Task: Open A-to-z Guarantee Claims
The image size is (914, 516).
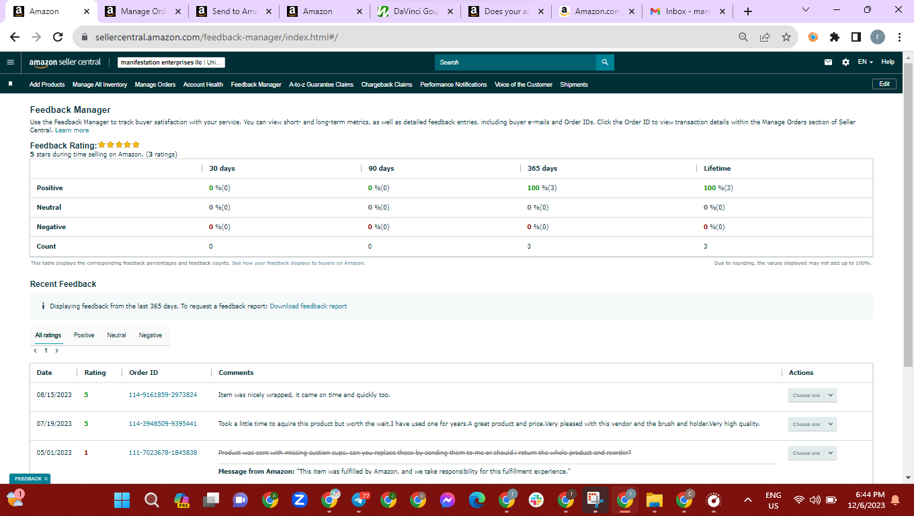Action: pos(321,85)
